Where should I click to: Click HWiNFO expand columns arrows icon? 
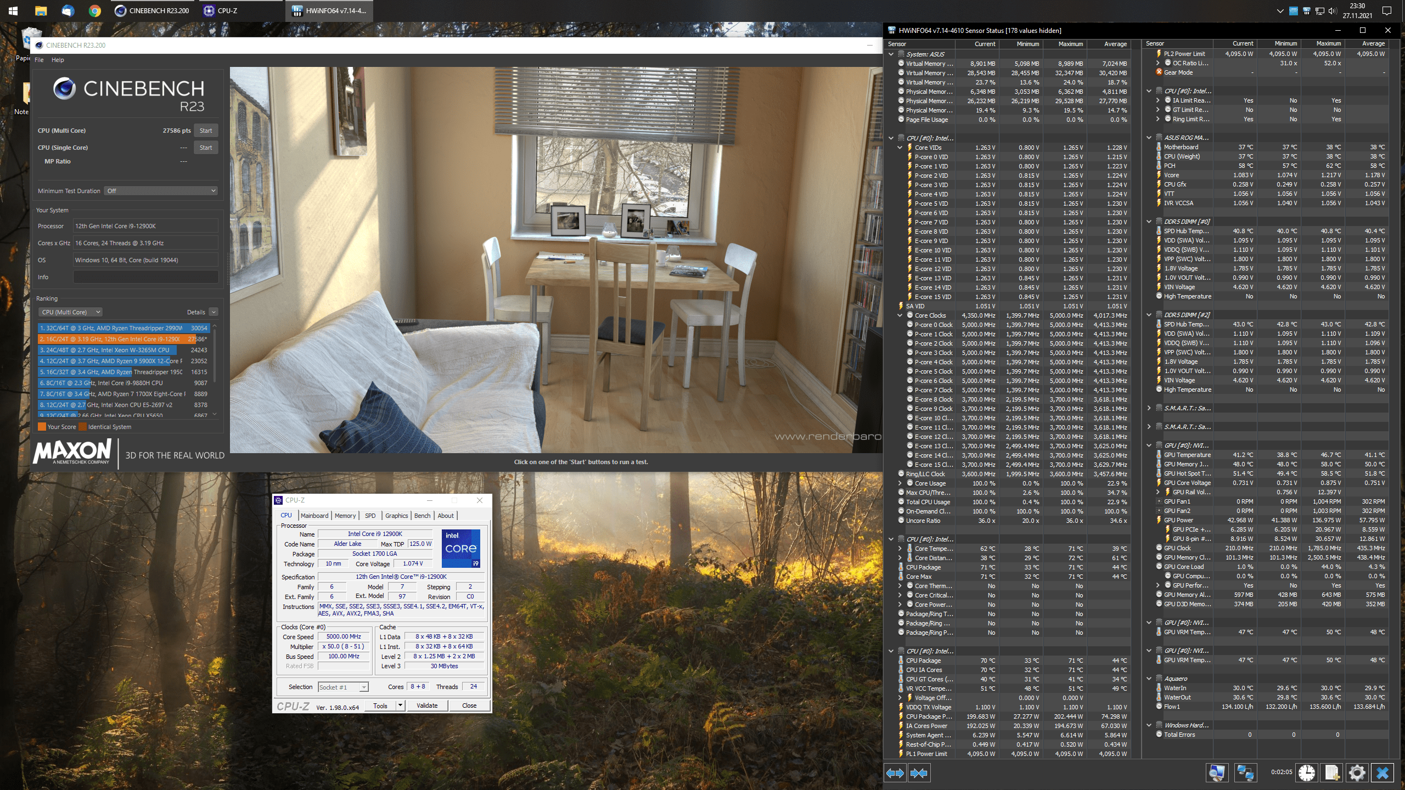point(895,773)
